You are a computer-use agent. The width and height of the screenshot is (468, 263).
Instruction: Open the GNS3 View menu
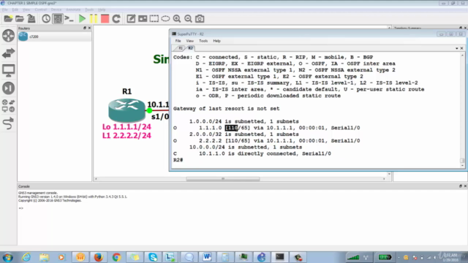pos(26,9)
